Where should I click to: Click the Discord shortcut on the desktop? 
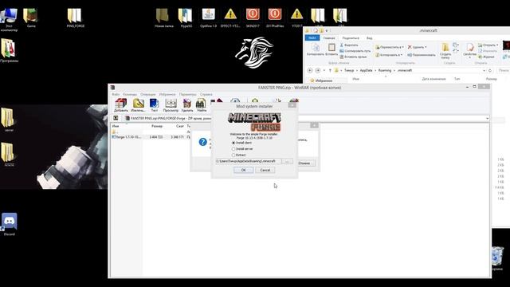pos(9,224)
